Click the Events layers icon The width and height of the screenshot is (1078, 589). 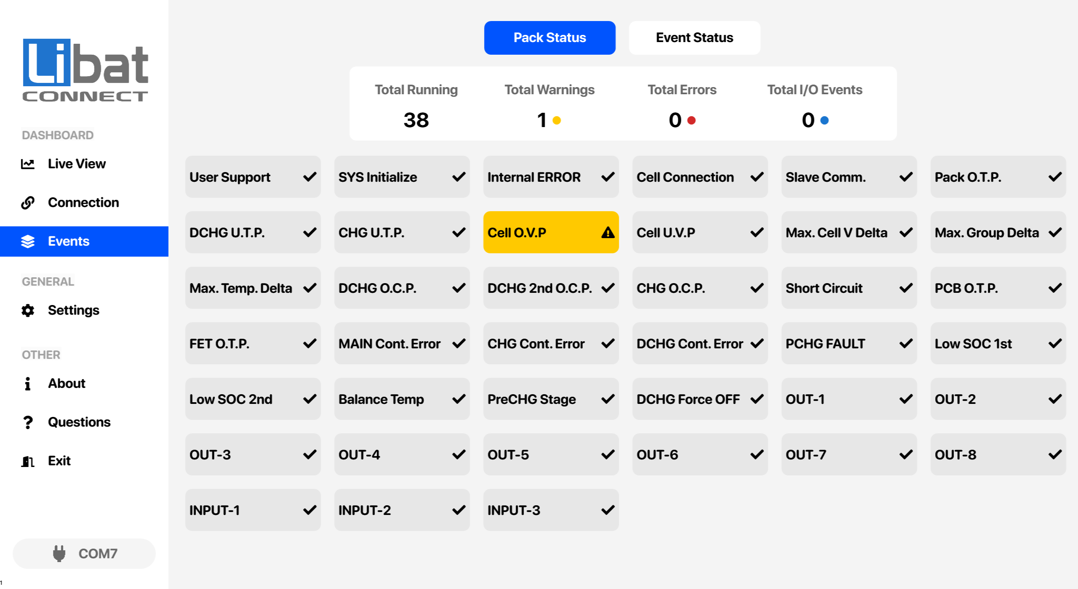point(28,241)
